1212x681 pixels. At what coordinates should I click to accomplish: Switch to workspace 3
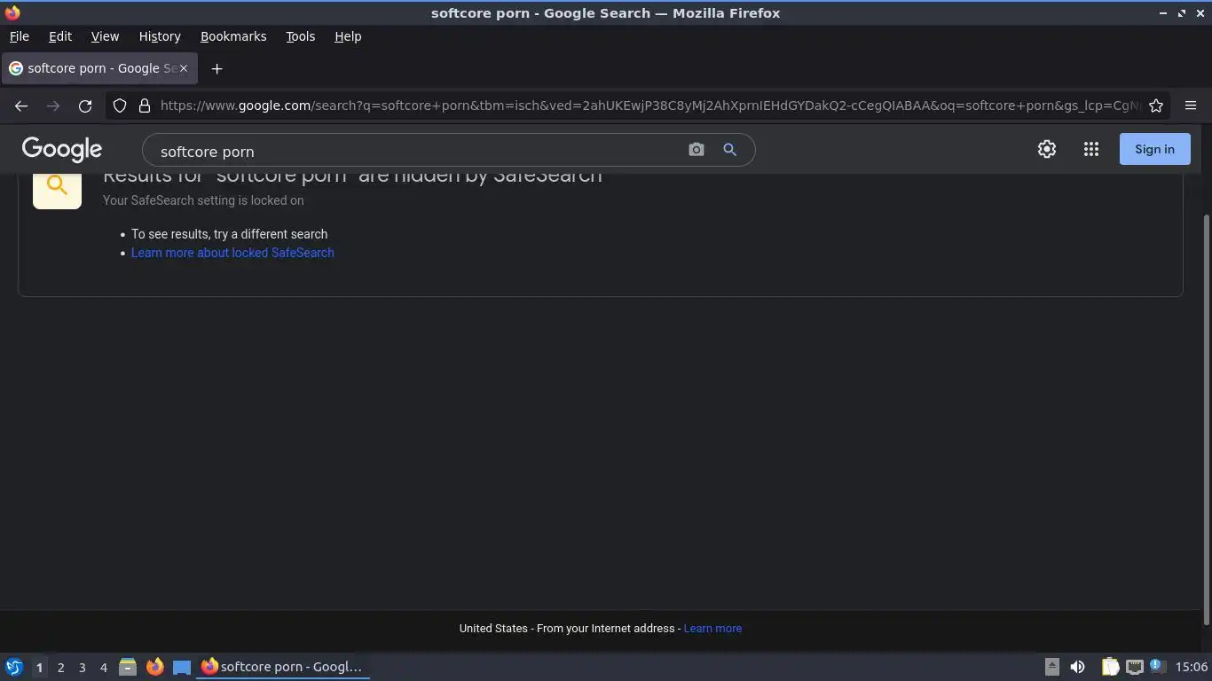[x=82, y=667]
